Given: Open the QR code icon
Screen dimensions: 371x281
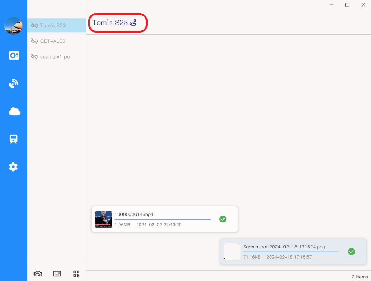Looking at the screenshot, I should point(76,274).
